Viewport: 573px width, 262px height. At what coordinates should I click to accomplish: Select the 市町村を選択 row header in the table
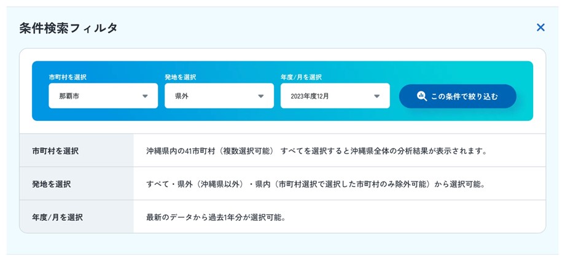click(x=55, y=150)
